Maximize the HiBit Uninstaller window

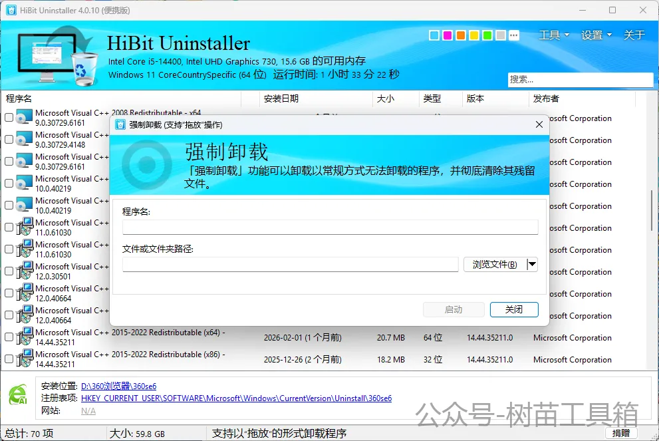click(x=612, y=10)
